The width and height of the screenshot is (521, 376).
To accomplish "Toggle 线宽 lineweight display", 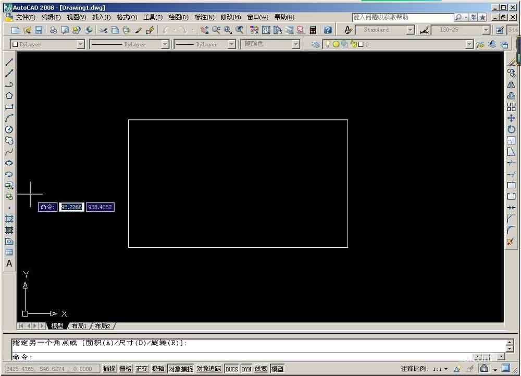I will [261, 369].
